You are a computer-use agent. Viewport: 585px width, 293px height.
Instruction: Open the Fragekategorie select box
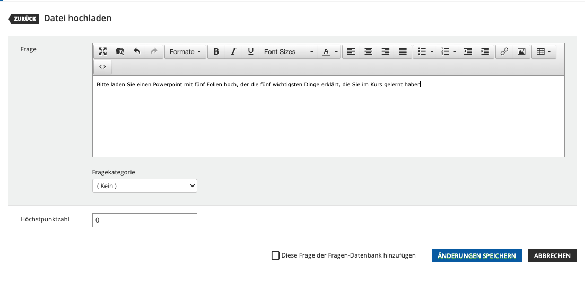pos(144,186)
